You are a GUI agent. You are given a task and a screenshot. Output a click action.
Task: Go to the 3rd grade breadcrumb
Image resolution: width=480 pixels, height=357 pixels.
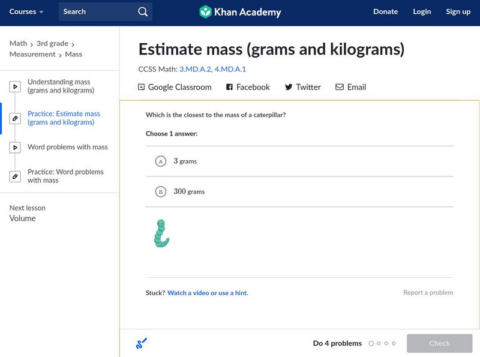click(x=52, y=44)
